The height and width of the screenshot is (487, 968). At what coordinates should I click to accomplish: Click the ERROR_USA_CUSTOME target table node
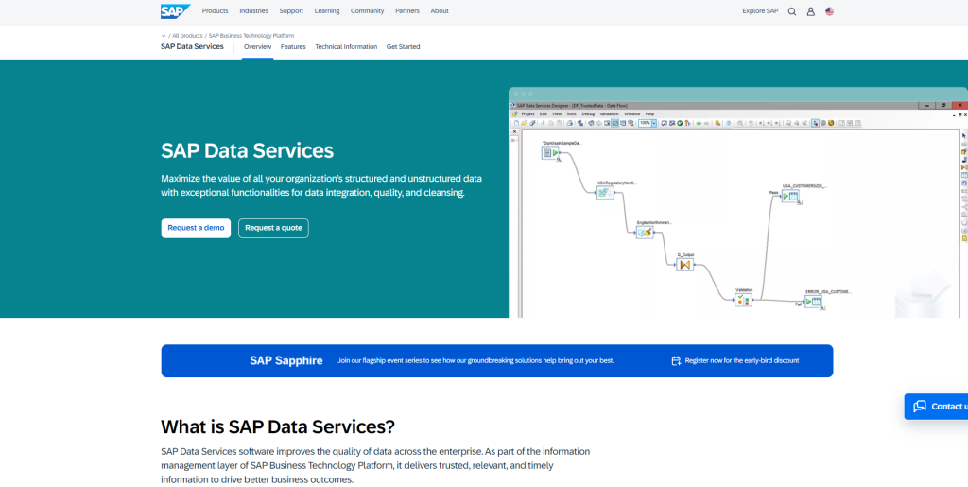814,302
